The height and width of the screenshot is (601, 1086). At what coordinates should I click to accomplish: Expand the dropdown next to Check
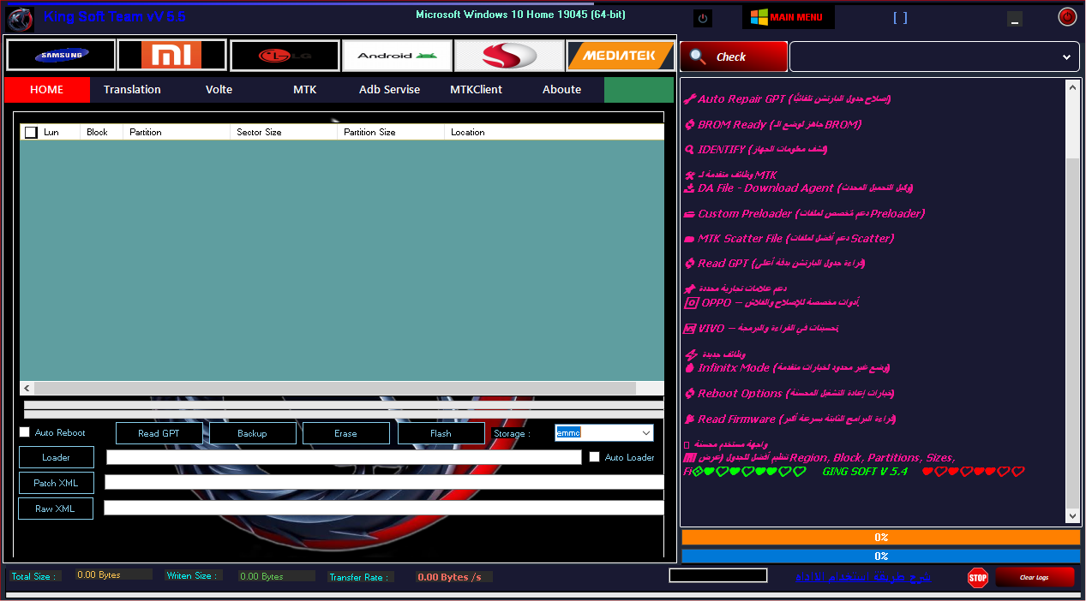[1066, 57]
